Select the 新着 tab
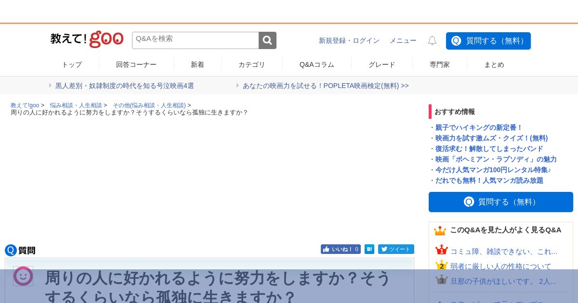 (197, 64)
